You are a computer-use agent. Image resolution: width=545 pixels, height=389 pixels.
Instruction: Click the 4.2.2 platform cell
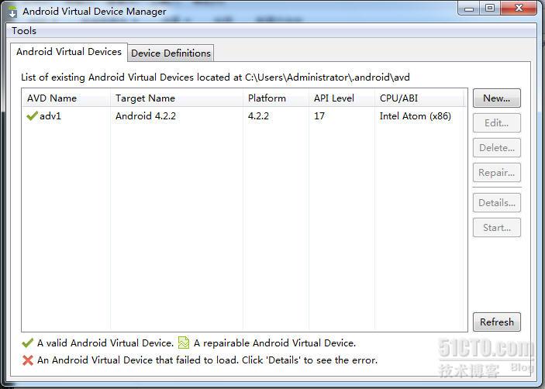[258, 116]
